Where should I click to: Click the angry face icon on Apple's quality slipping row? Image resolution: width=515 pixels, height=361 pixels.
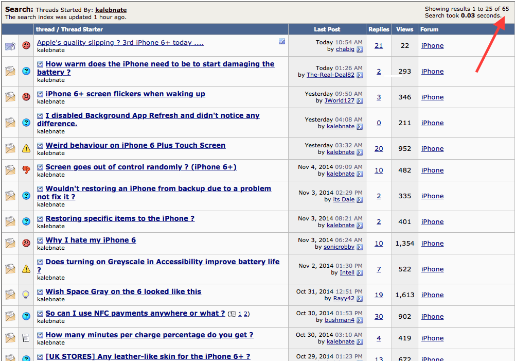[26, 45]
